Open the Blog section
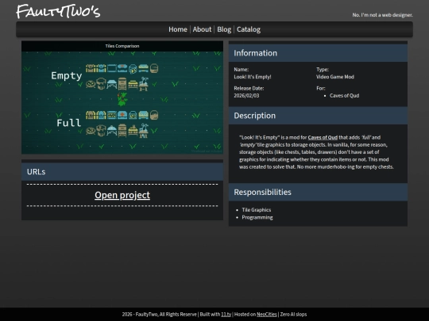The width and height of the screenshot is (429, 321). point(224,29)
